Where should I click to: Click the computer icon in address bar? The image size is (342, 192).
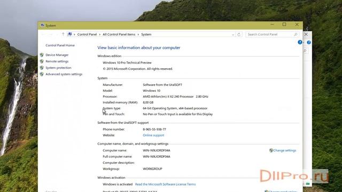(70, 34)
